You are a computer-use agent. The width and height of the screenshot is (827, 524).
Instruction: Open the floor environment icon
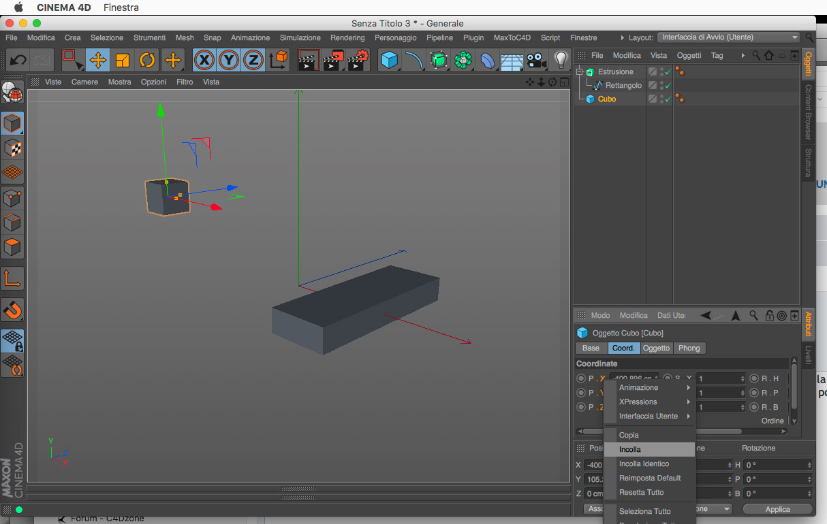coord(512,60)
